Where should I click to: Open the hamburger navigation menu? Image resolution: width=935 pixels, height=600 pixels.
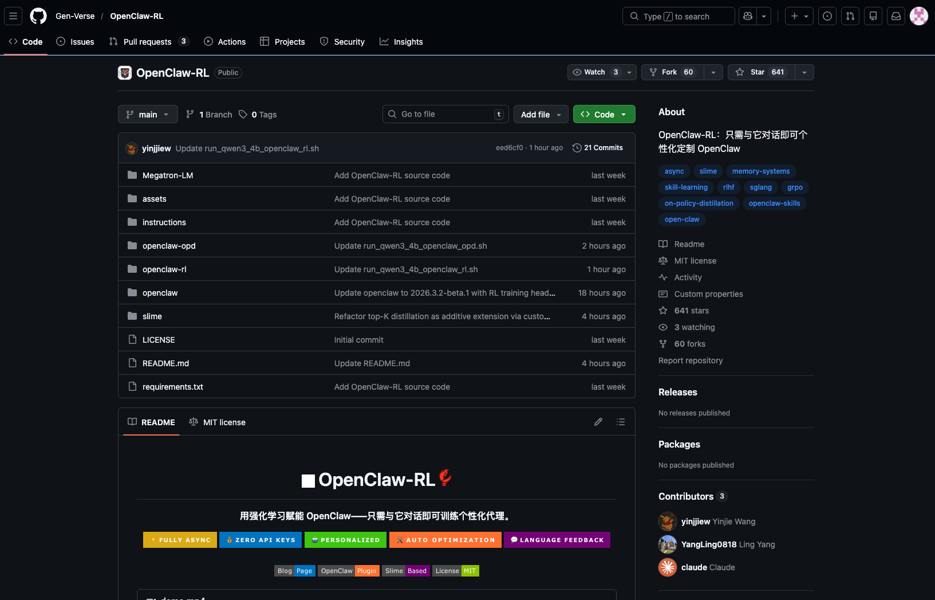point(13,16)
